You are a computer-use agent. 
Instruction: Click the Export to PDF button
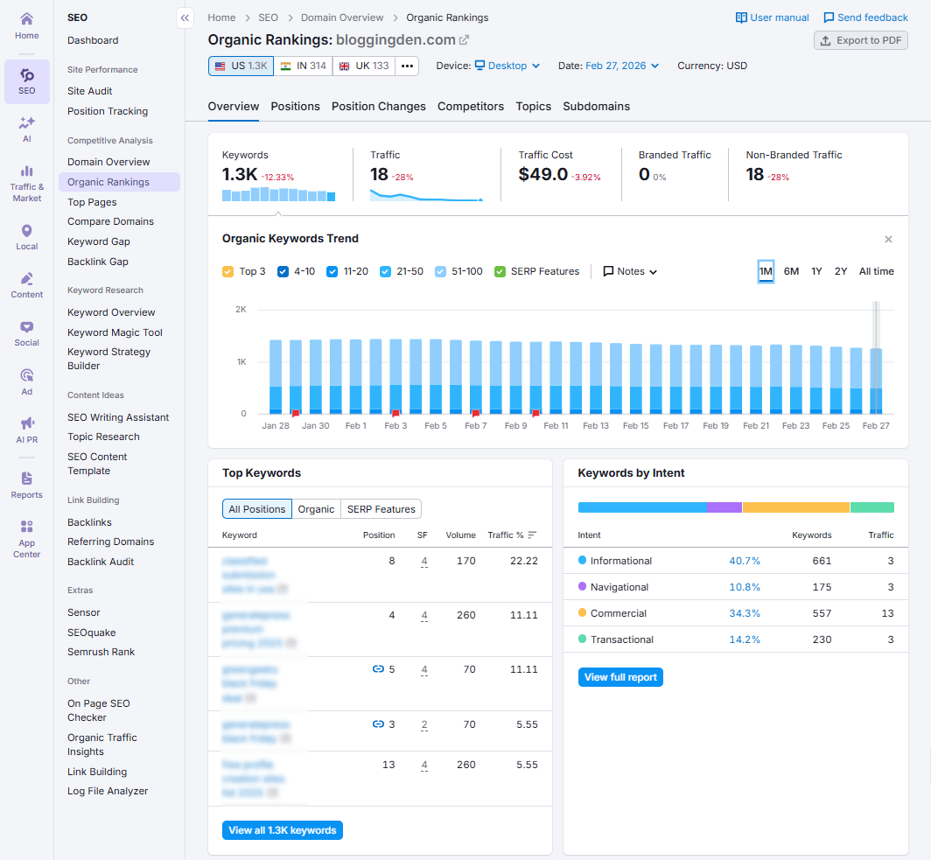(860, 40)
